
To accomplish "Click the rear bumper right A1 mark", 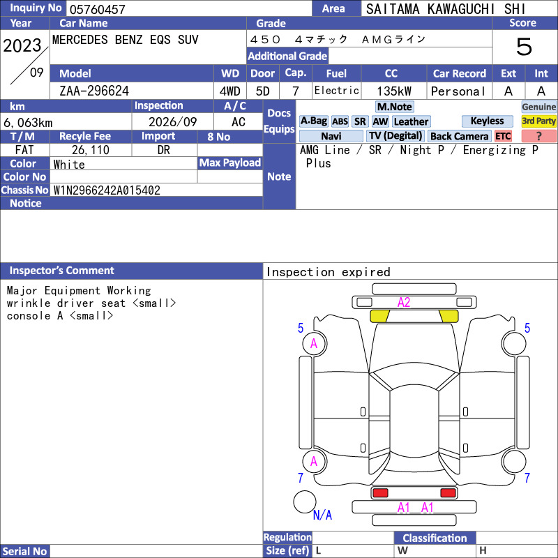I will tap(427, 508).
